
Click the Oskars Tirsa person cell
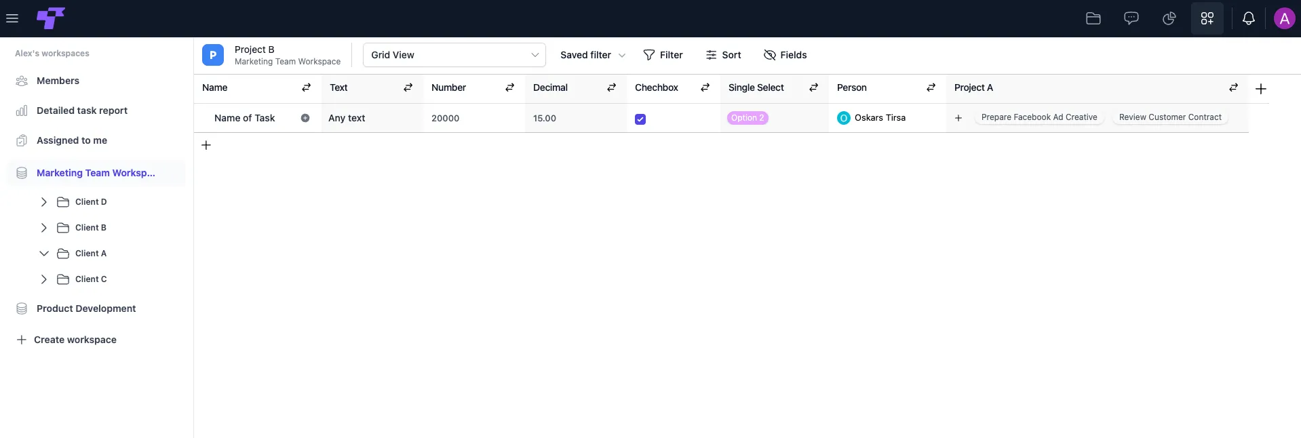887,118
